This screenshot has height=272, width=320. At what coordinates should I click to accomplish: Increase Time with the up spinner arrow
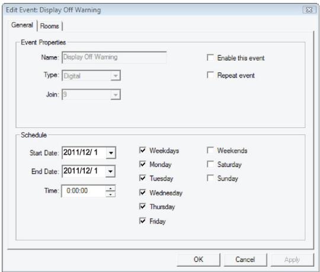point(110,188)
